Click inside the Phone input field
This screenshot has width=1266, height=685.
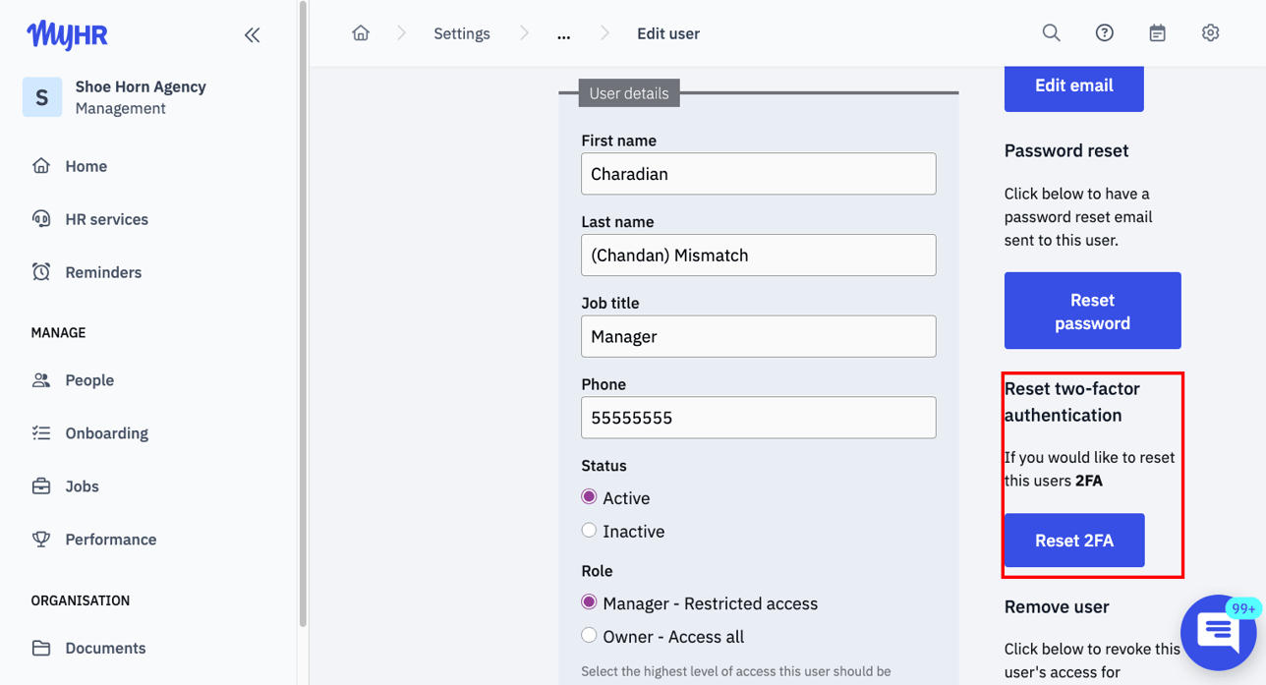[758, 418]
